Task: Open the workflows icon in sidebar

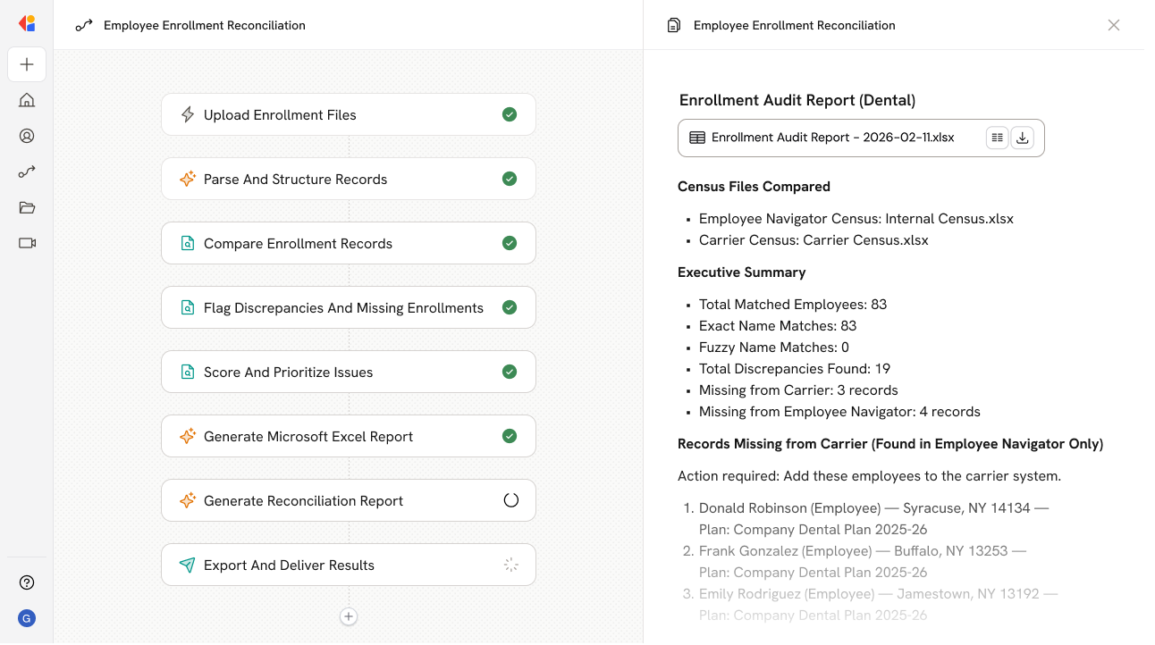Action: (x=27, y=172)
